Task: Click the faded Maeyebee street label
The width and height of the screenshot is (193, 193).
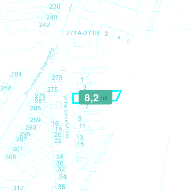Action: click(95, 68)
